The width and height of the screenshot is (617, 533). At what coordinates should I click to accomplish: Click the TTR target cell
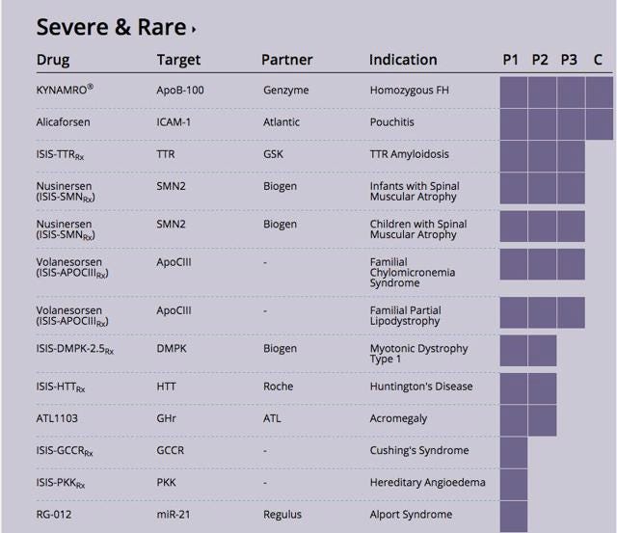pos(166,154)
